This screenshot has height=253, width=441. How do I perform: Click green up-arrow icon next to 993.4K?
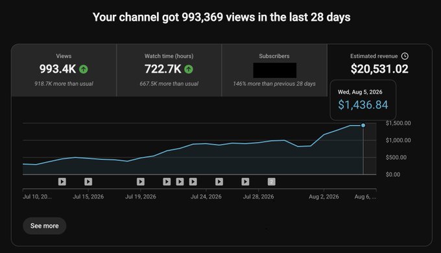coord(83,69)
